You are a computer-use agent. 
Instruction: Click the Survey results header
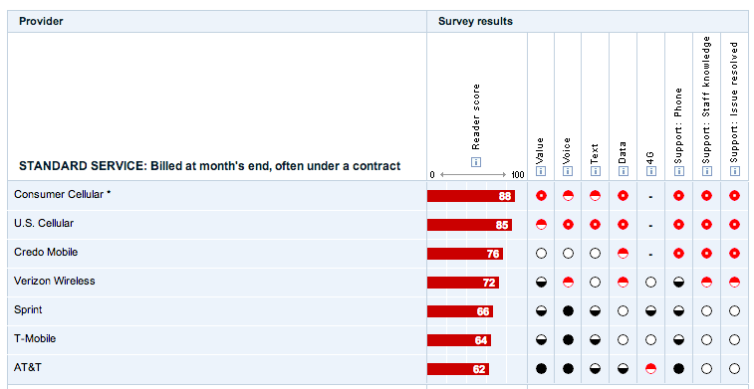pos(475,21)
